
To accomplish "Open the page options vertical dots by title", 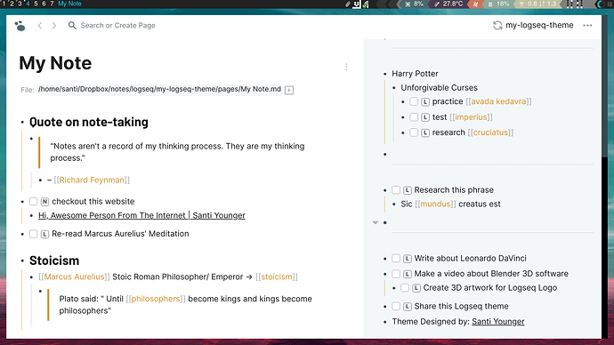I will coord(346,67).
